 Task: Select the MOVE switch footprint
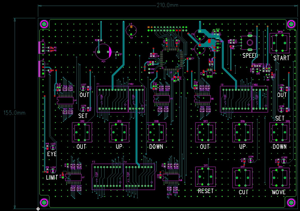click(x=279, y=178)
